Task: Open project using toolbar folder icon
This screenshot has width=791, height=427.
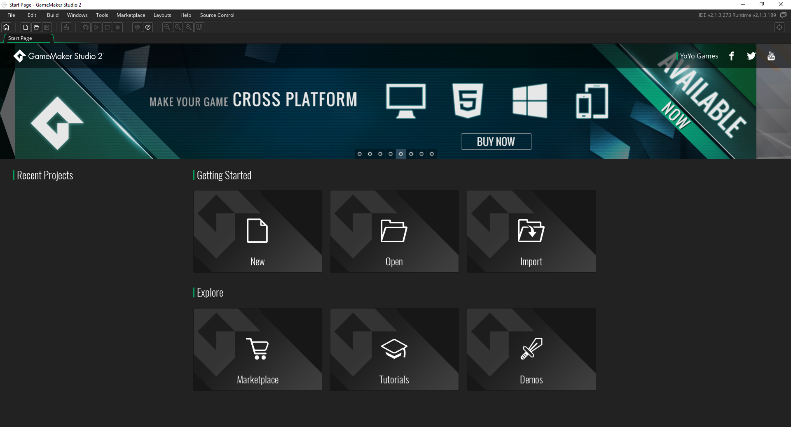Action: point(36,27)
